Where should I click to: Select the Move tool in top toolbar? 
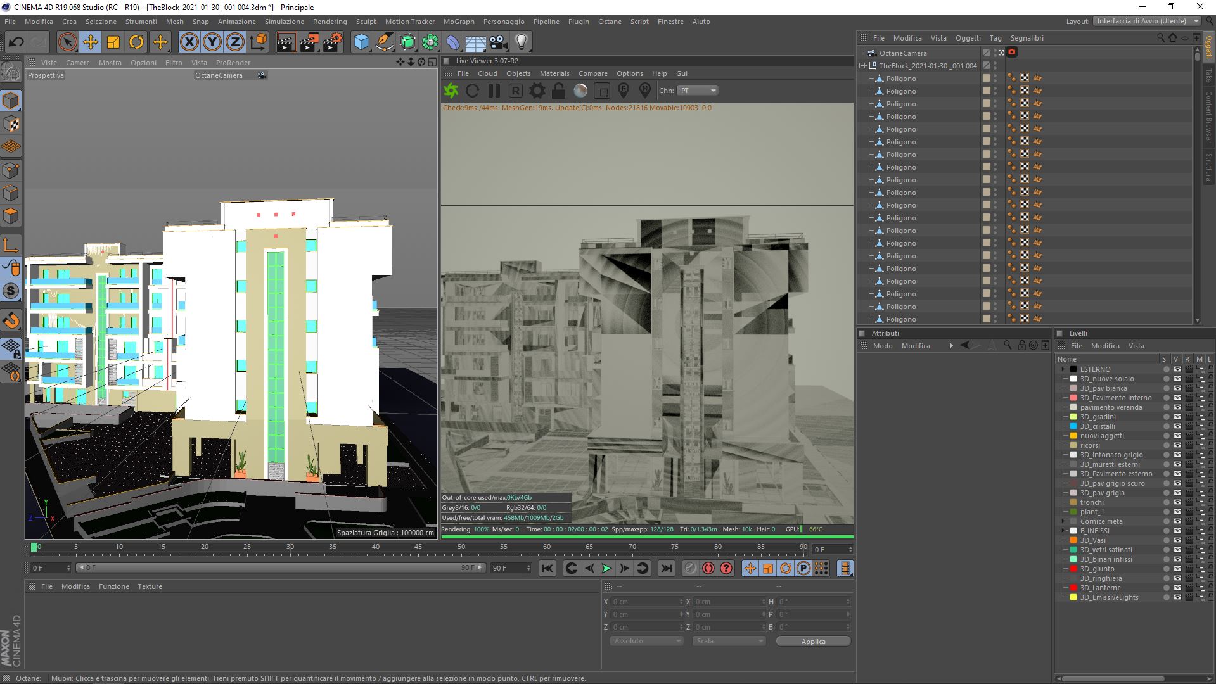point(91,42)
